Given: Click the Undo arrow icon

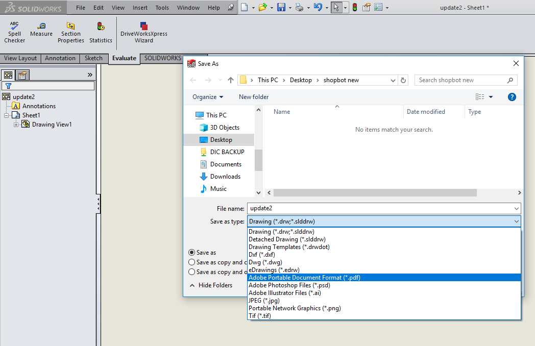Looking at the screenshot, I should [318, 7].
